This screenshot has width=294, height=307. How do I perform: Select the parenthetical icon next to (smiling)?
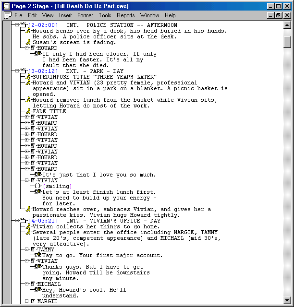pyautogui.click(x=38, y=186)
